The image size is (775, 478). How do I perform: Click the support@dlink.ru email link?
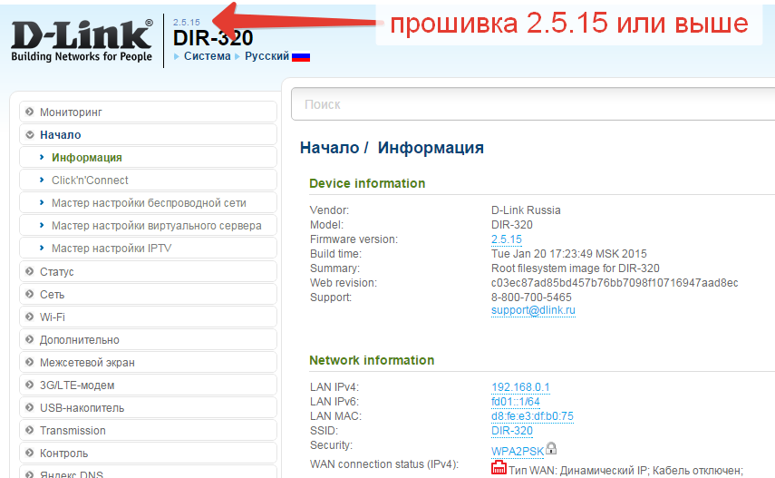(x=533, y=310)
